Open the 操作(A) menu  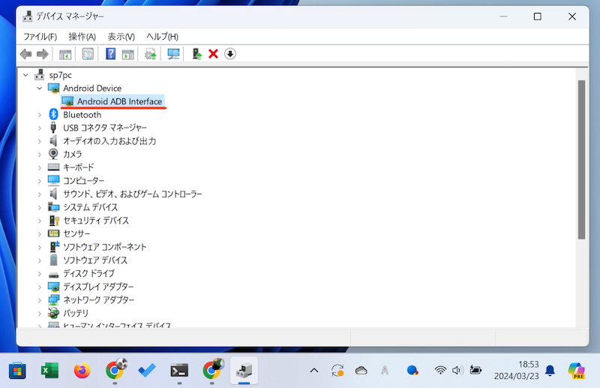[x=82, y=36]
